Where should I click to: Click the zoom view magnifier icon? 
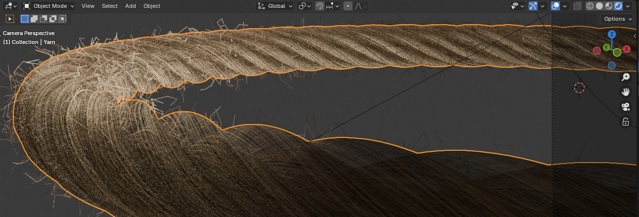click(x=626, y=77)
